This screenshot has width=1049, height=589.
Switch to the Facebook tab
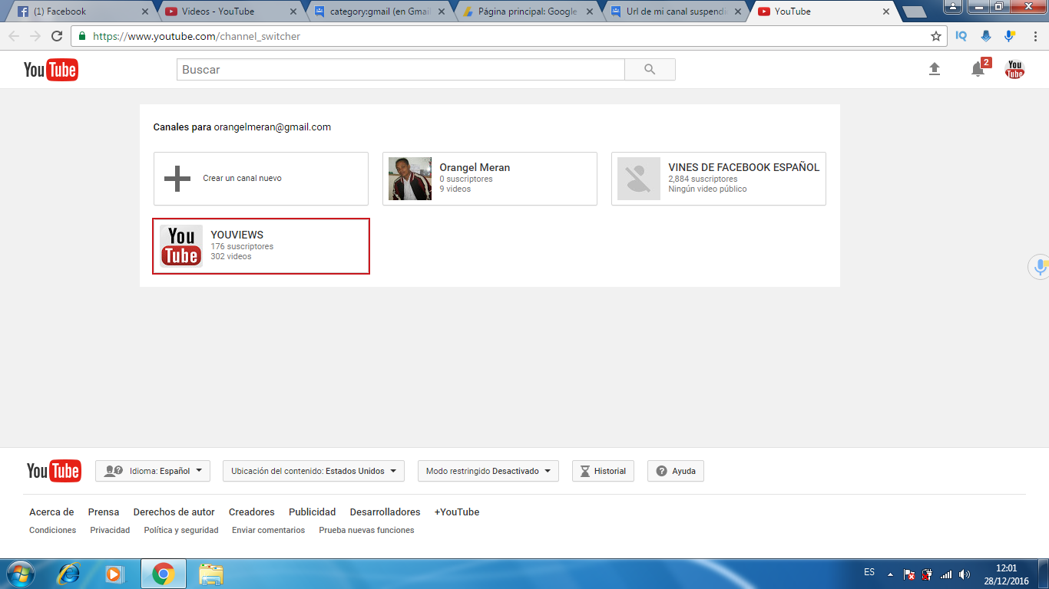tap(81, 12)
